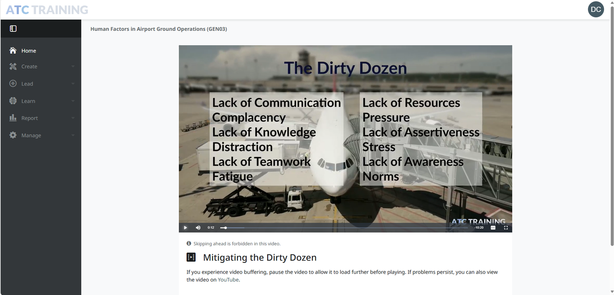Click the Lead compass icon
This screenshot has height=295, width=614.
pos(13,84)
